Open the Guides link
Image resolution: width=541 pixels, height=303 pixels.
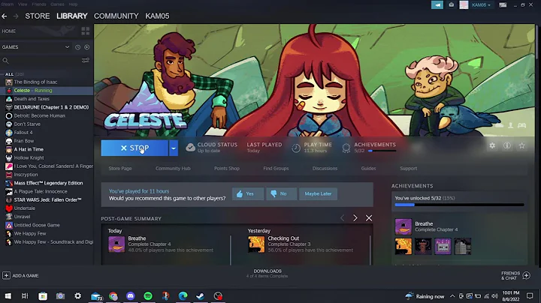click(x=368, y=168)
